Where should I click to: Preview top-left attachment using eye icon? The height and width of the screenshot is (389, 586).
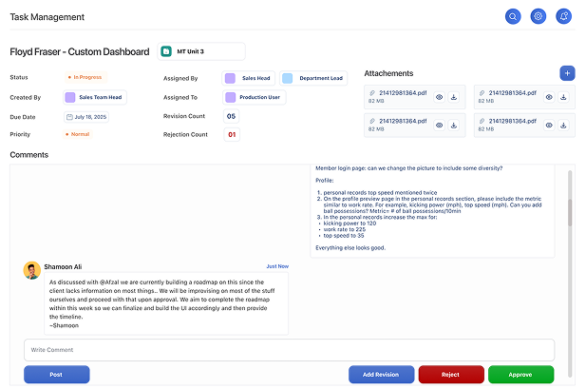pyautogui.click(x=438, y=97)
